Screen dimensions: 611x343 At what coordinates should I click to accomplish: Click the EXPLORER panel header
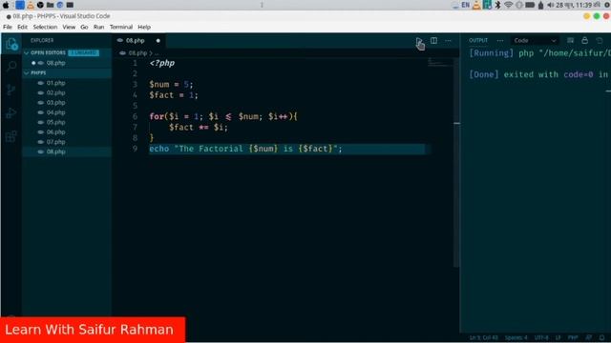[42, 40]
